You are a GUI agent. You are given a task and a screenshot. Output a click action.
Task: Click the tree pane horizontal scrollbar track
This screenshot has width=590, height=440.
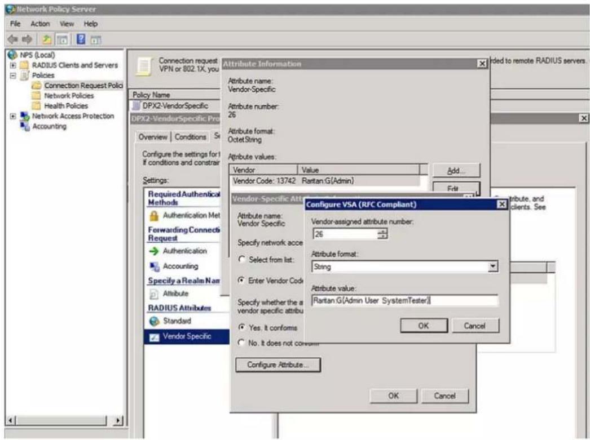(x=64, y=420)
